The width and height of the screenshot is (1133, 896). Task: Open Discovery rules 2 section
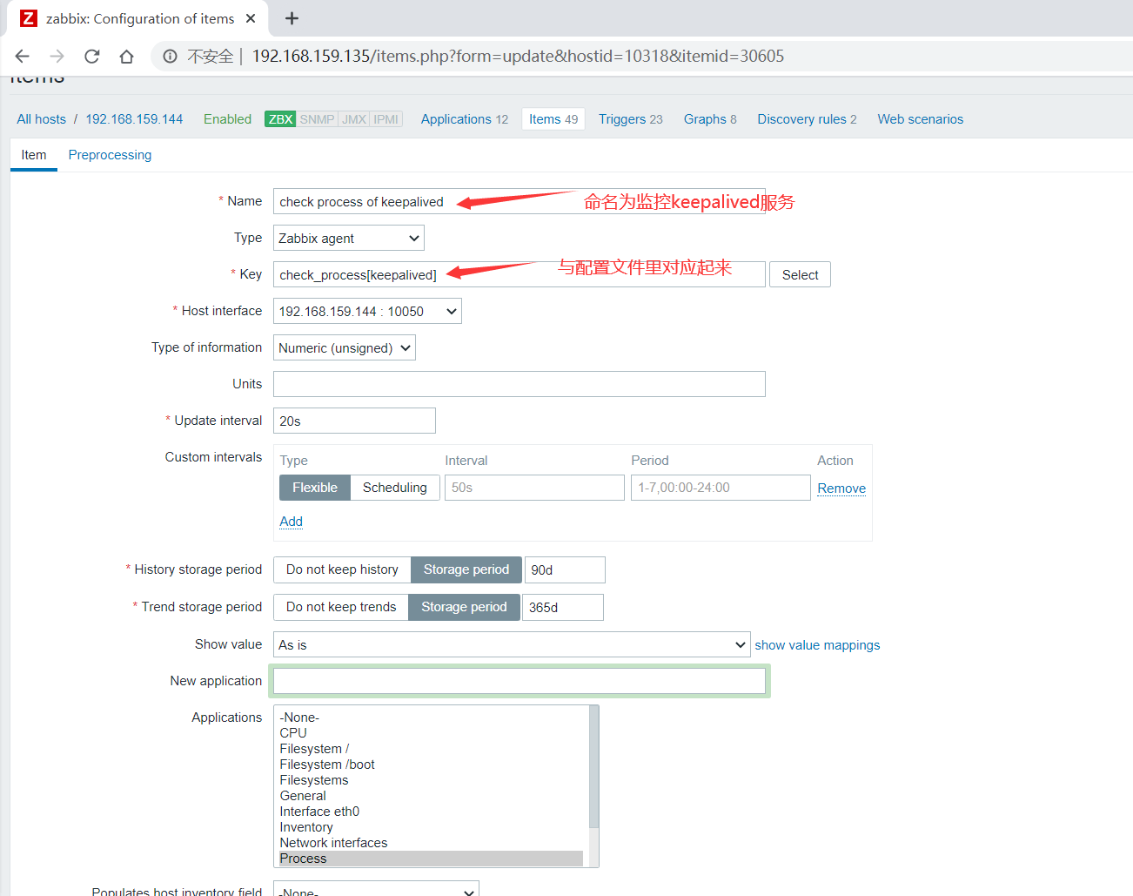point(807,119)
